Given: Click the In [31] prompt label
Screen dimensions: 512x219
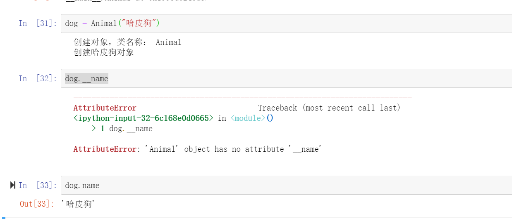Looking at the screenshot, I should pos(38,23).
